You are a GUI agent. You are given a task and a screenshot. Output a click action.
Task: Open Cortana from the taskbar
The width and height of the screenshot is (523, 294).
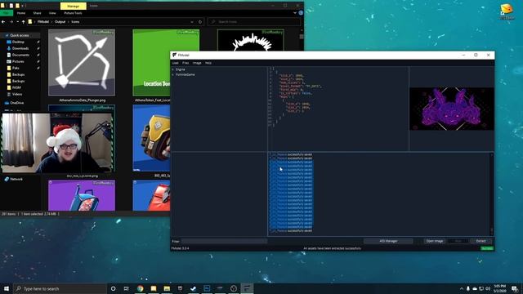click(113, 288)
